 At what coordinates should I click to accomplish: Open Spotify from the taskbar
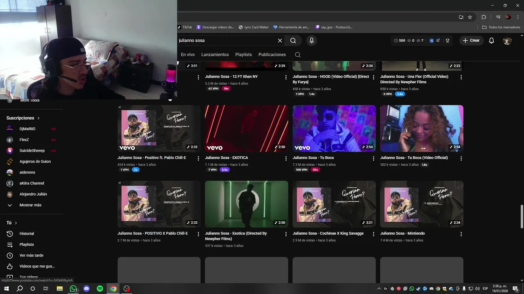100,289
